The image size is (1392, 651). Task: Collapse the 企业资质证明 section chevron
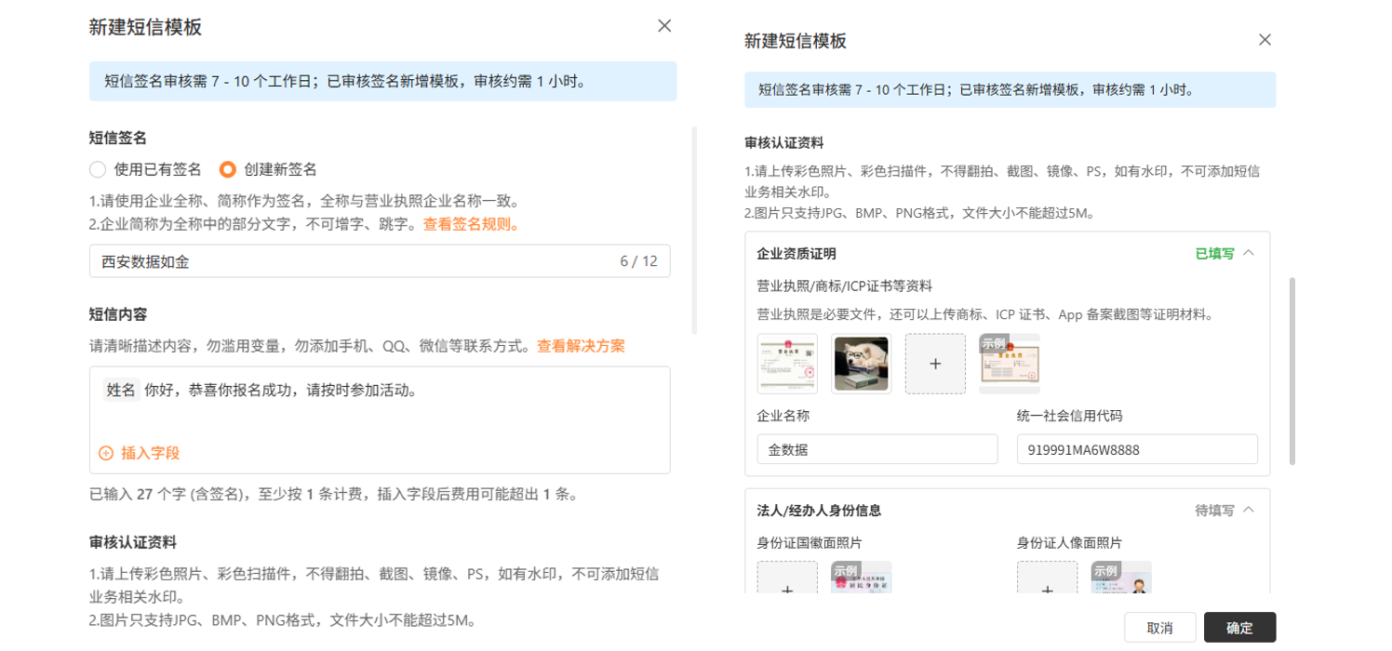[1249, 253]
